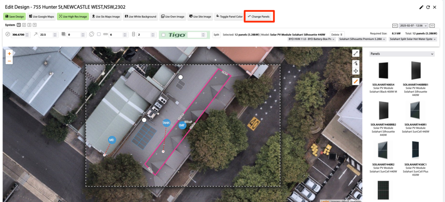Select System 4
The image size is (445, 202).
coord(35,25)
